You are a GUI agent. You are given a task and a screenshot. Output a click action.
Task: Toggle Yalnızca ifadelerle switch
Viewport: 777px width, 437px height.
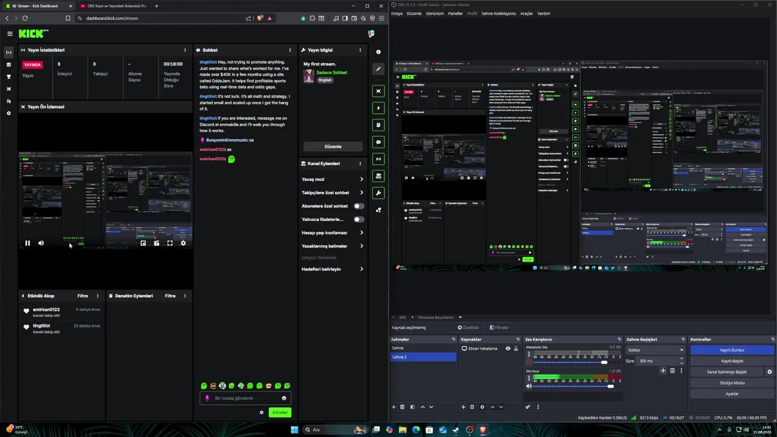[x=359, y=219]
